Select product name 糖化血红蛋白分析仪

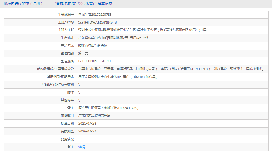(93, 46)
